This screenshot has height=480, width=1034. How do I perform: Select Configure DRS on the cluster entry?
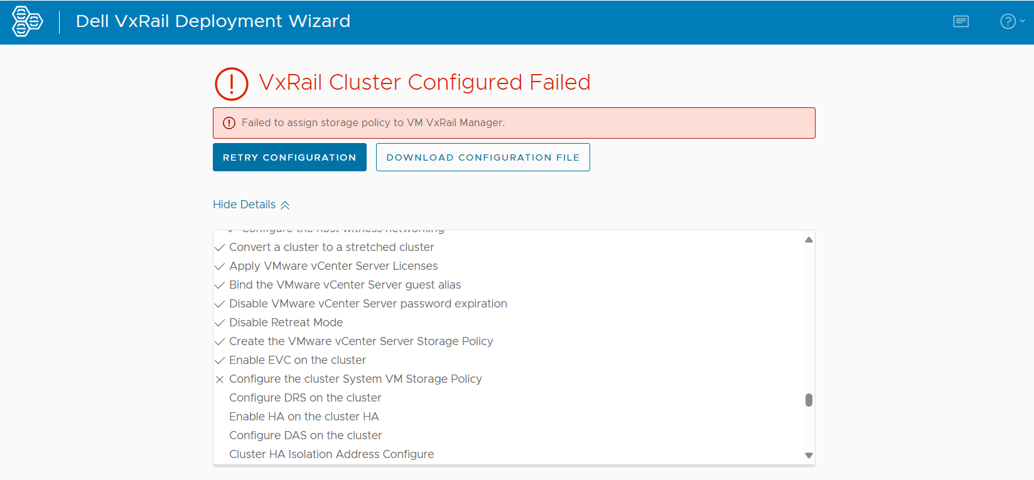point(305,397)
